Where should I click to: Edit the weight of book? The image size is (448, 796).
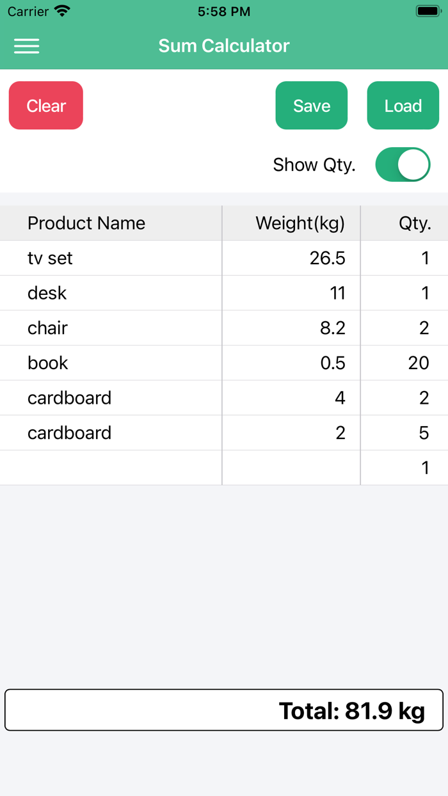pyautogui.click(x=291, y=363)
